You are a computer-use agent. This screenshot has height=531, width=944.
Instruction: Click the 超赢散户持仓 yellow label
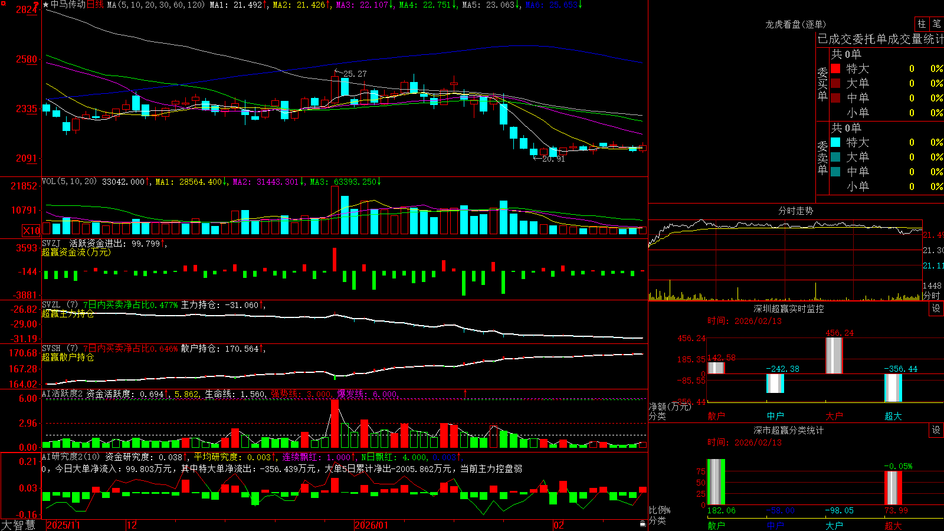(x=68, y=357)
